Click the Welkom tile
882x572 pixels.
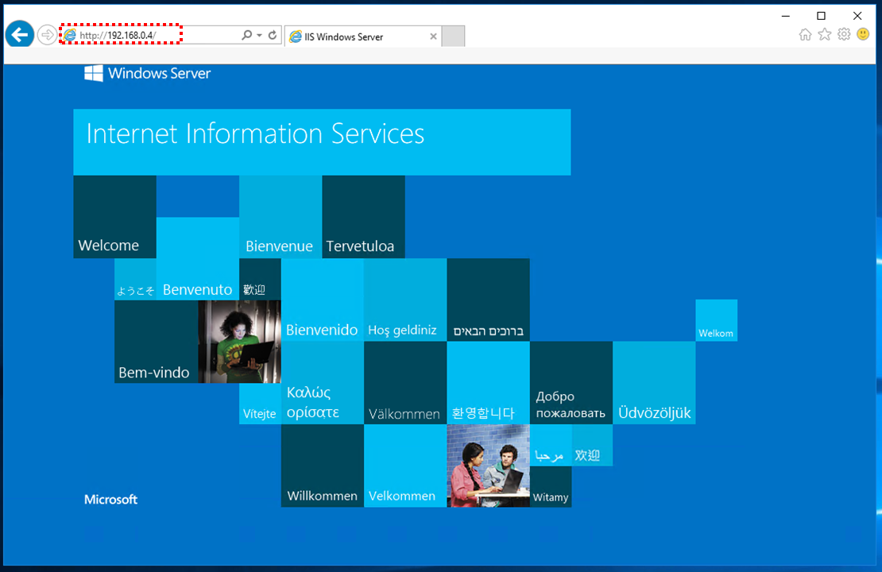click(716, 321)
